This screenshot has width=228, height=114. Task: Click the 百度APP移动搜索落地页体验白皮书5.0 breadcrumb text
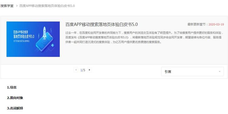pyautogui.click(x=47, y=6)
